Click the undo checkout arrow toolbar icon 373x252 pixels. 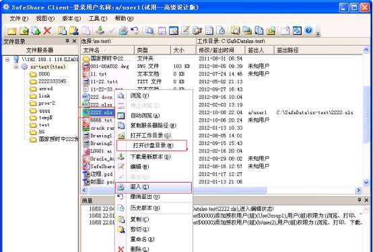pyautogui.click(x=135, y=31)
